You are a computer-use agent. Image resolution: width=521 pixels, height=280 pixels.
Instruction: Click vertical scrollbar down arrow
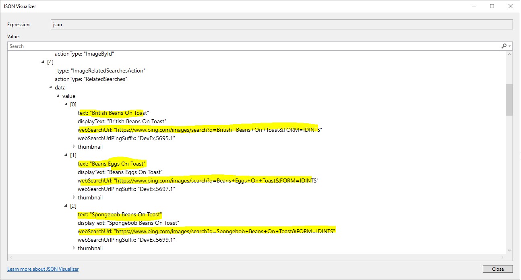[509, 250]
